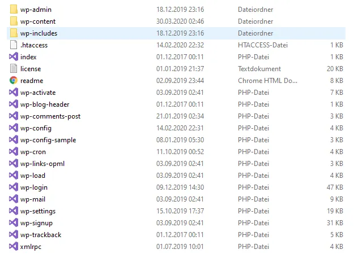Click the wp-signup file icon

14,222
